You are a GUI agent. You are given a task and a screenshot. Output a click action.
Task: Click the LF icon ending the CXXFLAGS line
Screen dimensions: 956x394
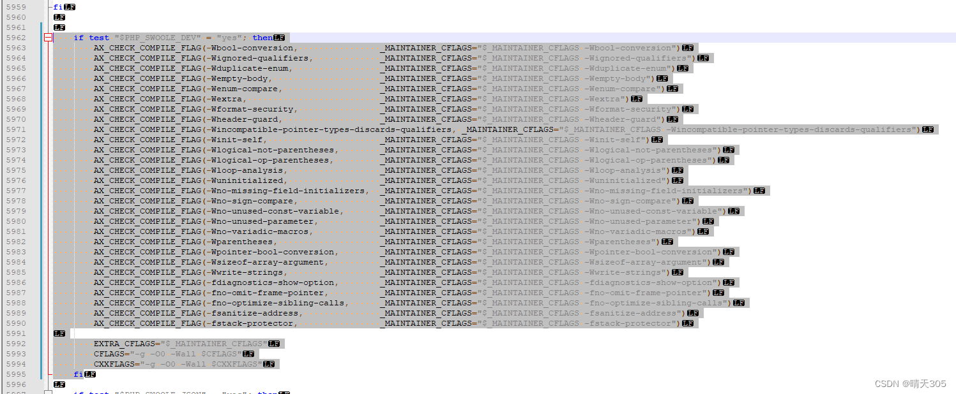(269, 363)
